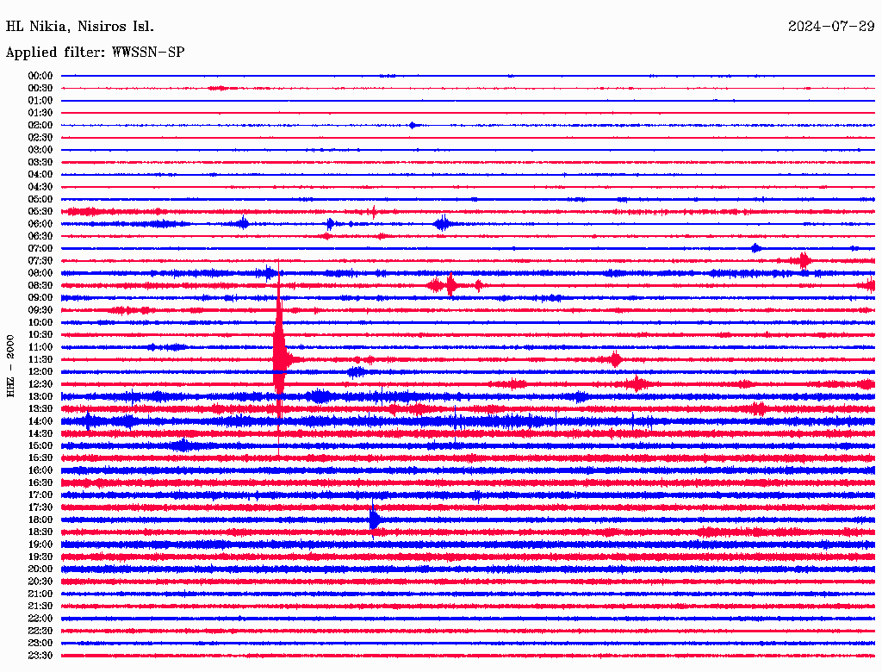
Task: Click the station title "HL Nikia, Nisiros Isl."
Action: [80, 27]
